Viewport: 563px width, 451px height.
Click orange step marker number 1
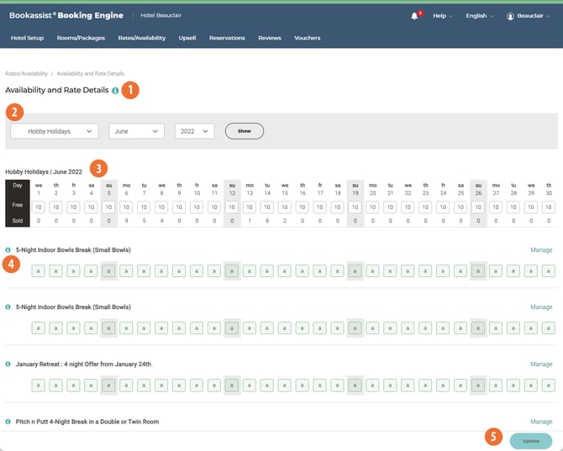tap(130, 89)
